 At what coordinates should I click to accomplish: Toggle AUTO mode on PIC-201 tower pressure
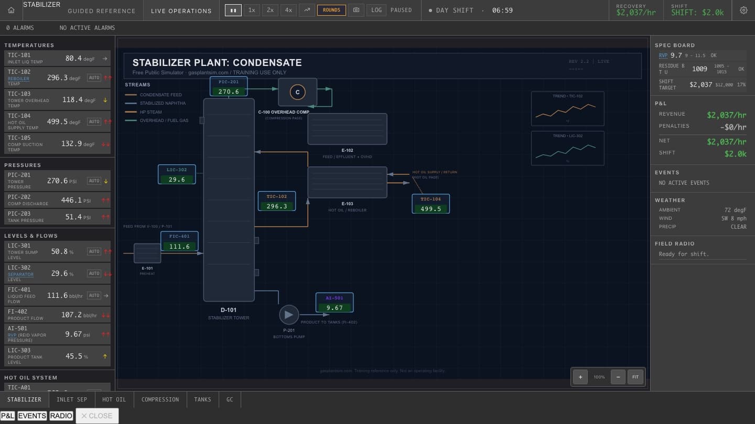point(94,181)
